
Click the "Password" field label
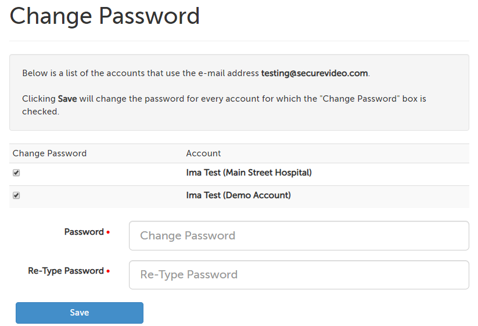(x=84, y=232)
